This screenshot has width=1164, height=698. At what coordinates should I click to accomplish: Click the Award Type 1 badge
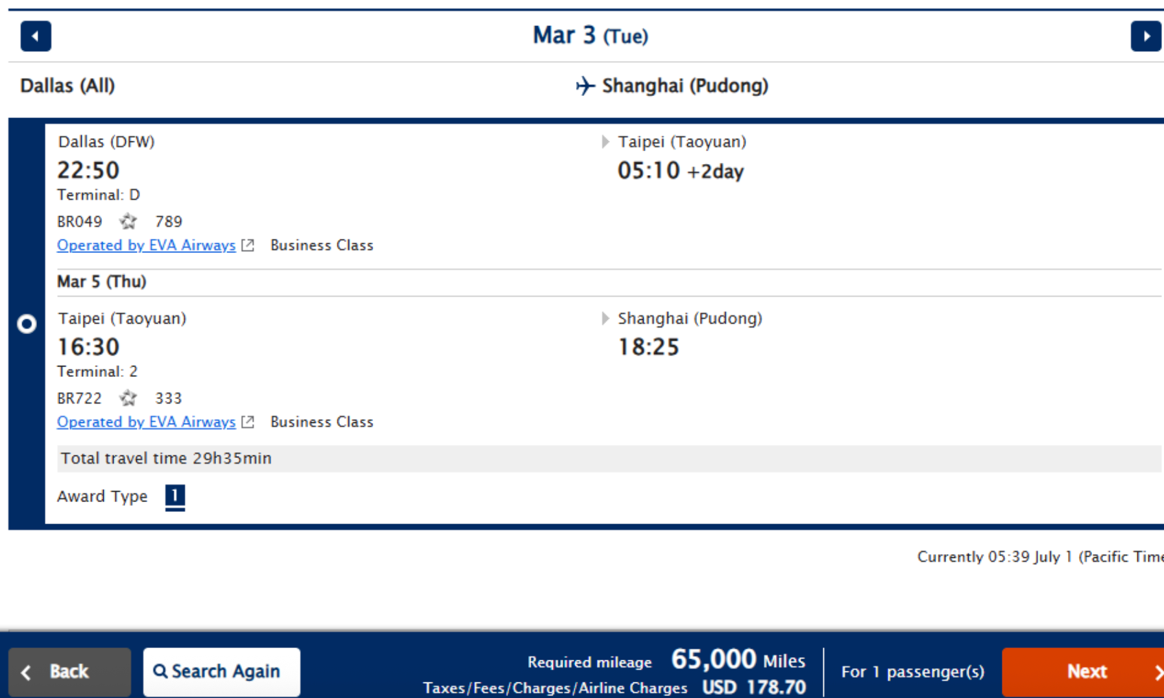175,497
